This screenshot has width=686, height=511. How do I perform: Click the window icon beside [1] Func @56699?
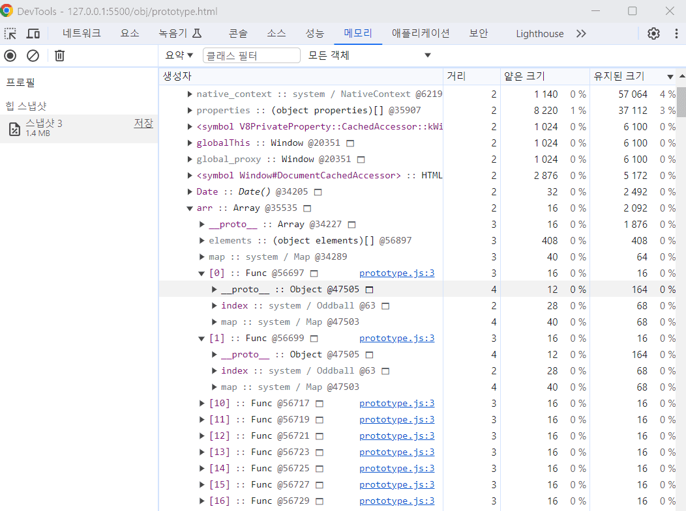[x=314, y=338]
